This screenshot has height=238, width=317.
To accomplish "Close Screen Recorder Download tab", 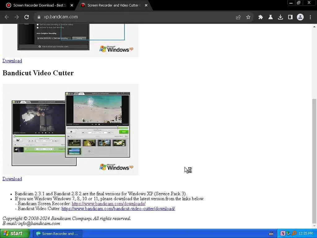I will [x=72, y=6].
